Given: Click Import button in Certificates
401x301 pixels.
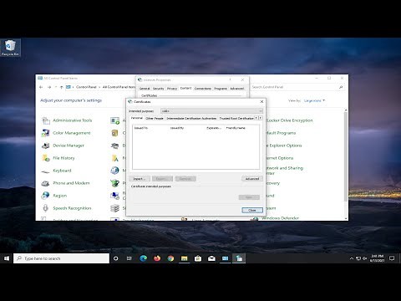Looking at the screenshot, I should 140,179.
